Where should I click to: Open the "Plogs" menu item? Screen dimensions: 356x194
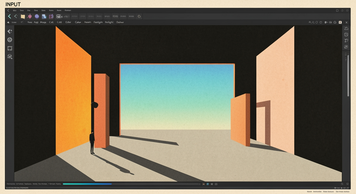[43, 22]
